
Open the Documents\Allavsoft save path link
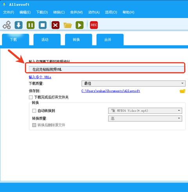point(110,91)
